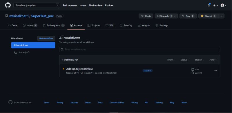Open Pull requests in top navigation
The width and height of the screenshot is (232, 113).
(70, 5)
